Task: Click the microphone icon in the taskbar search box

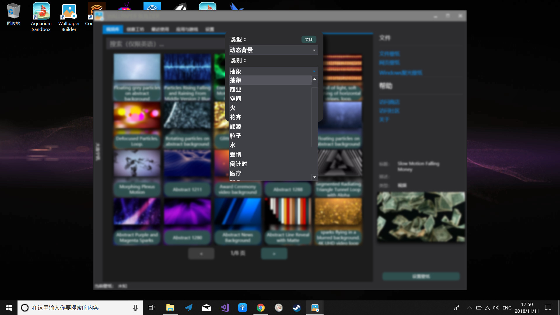Action: (x=135, y=307)
